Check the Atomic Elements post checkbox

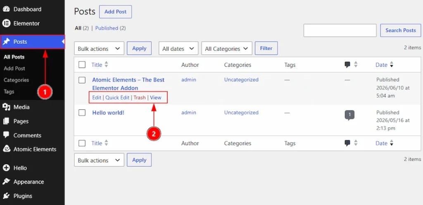[x=82, y=80]
